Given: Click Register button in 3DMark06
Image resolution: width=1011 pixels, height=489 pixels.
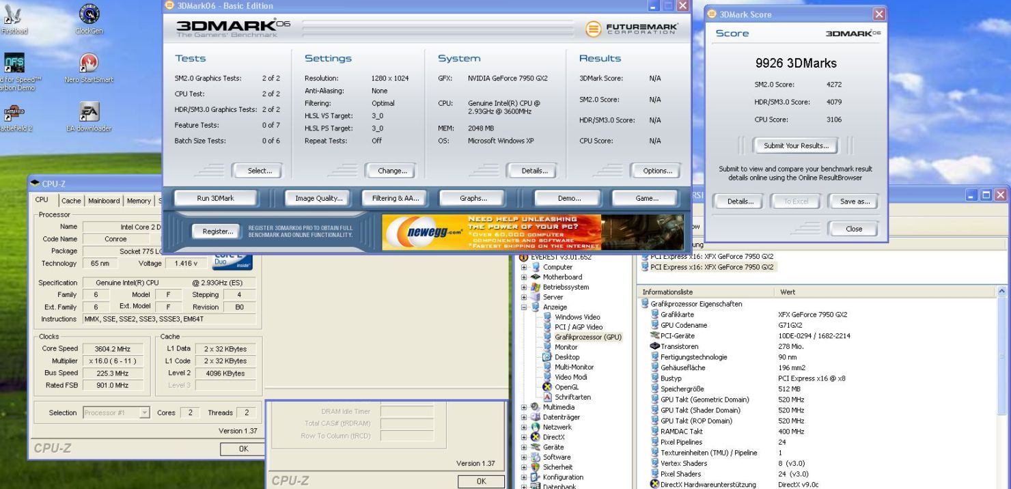Looking at the screenshot, I should coord(217,232).
